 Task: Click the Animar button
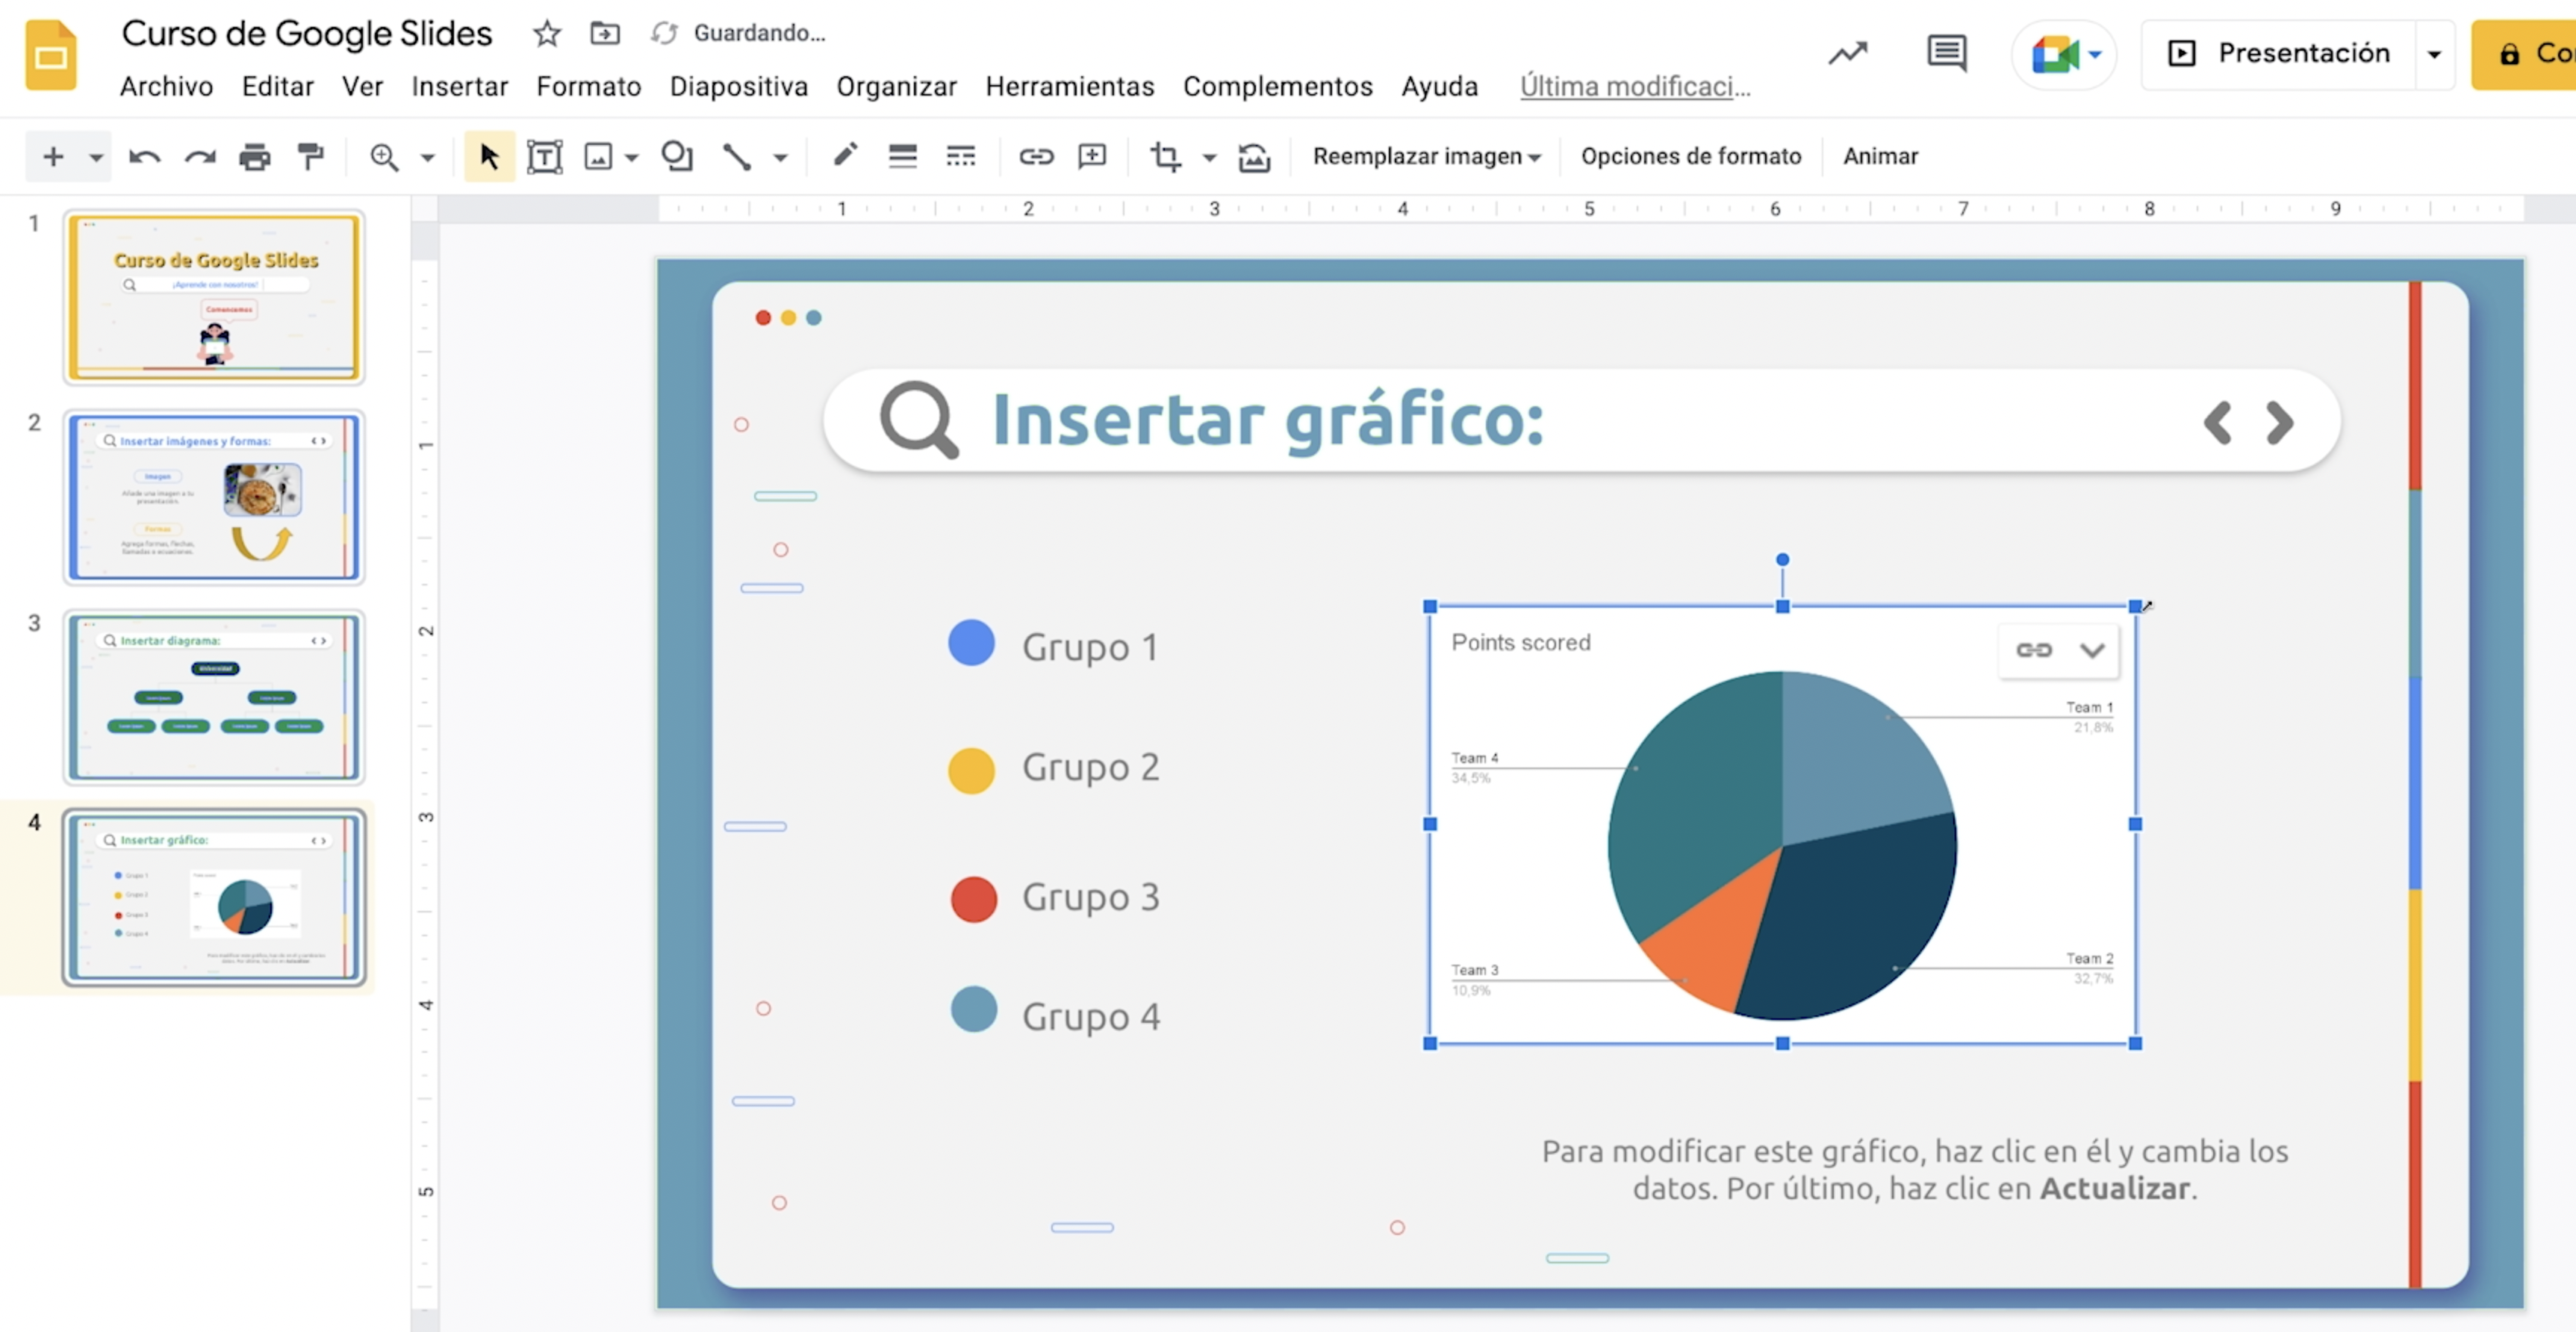1880,156
